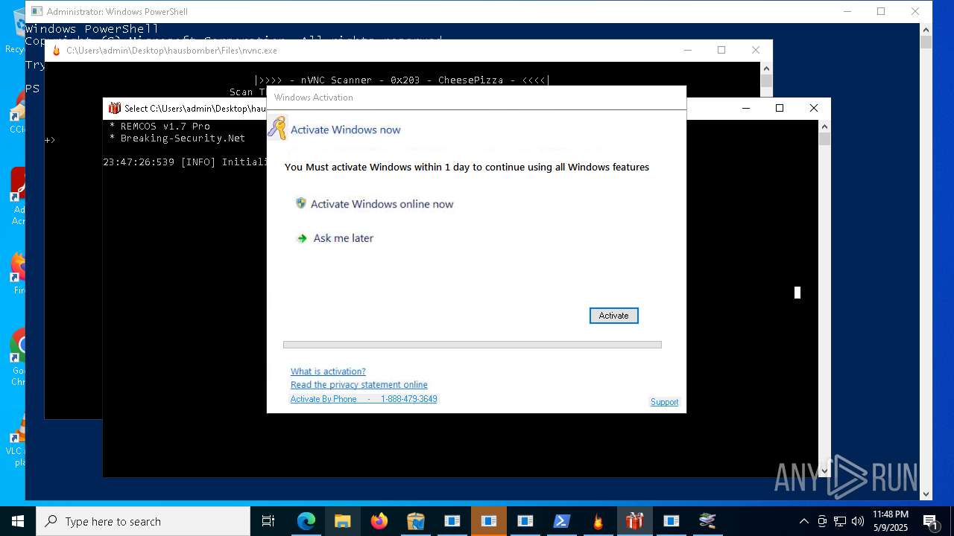Open Task View from taskbar

(268, 521)
